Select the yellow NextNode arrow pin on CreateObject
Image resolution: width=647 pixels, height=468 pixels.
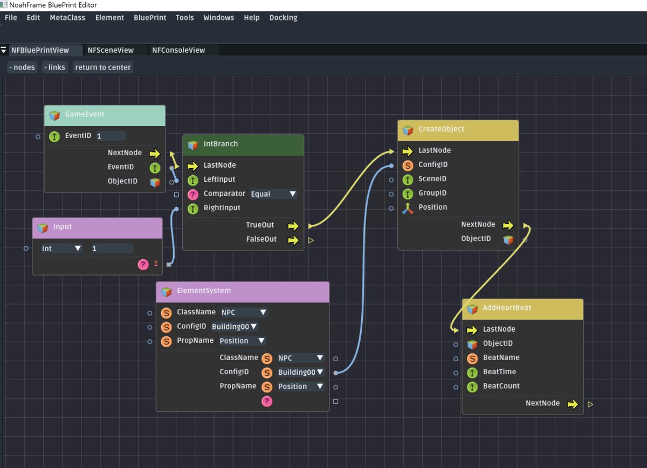tap(507, 225)
